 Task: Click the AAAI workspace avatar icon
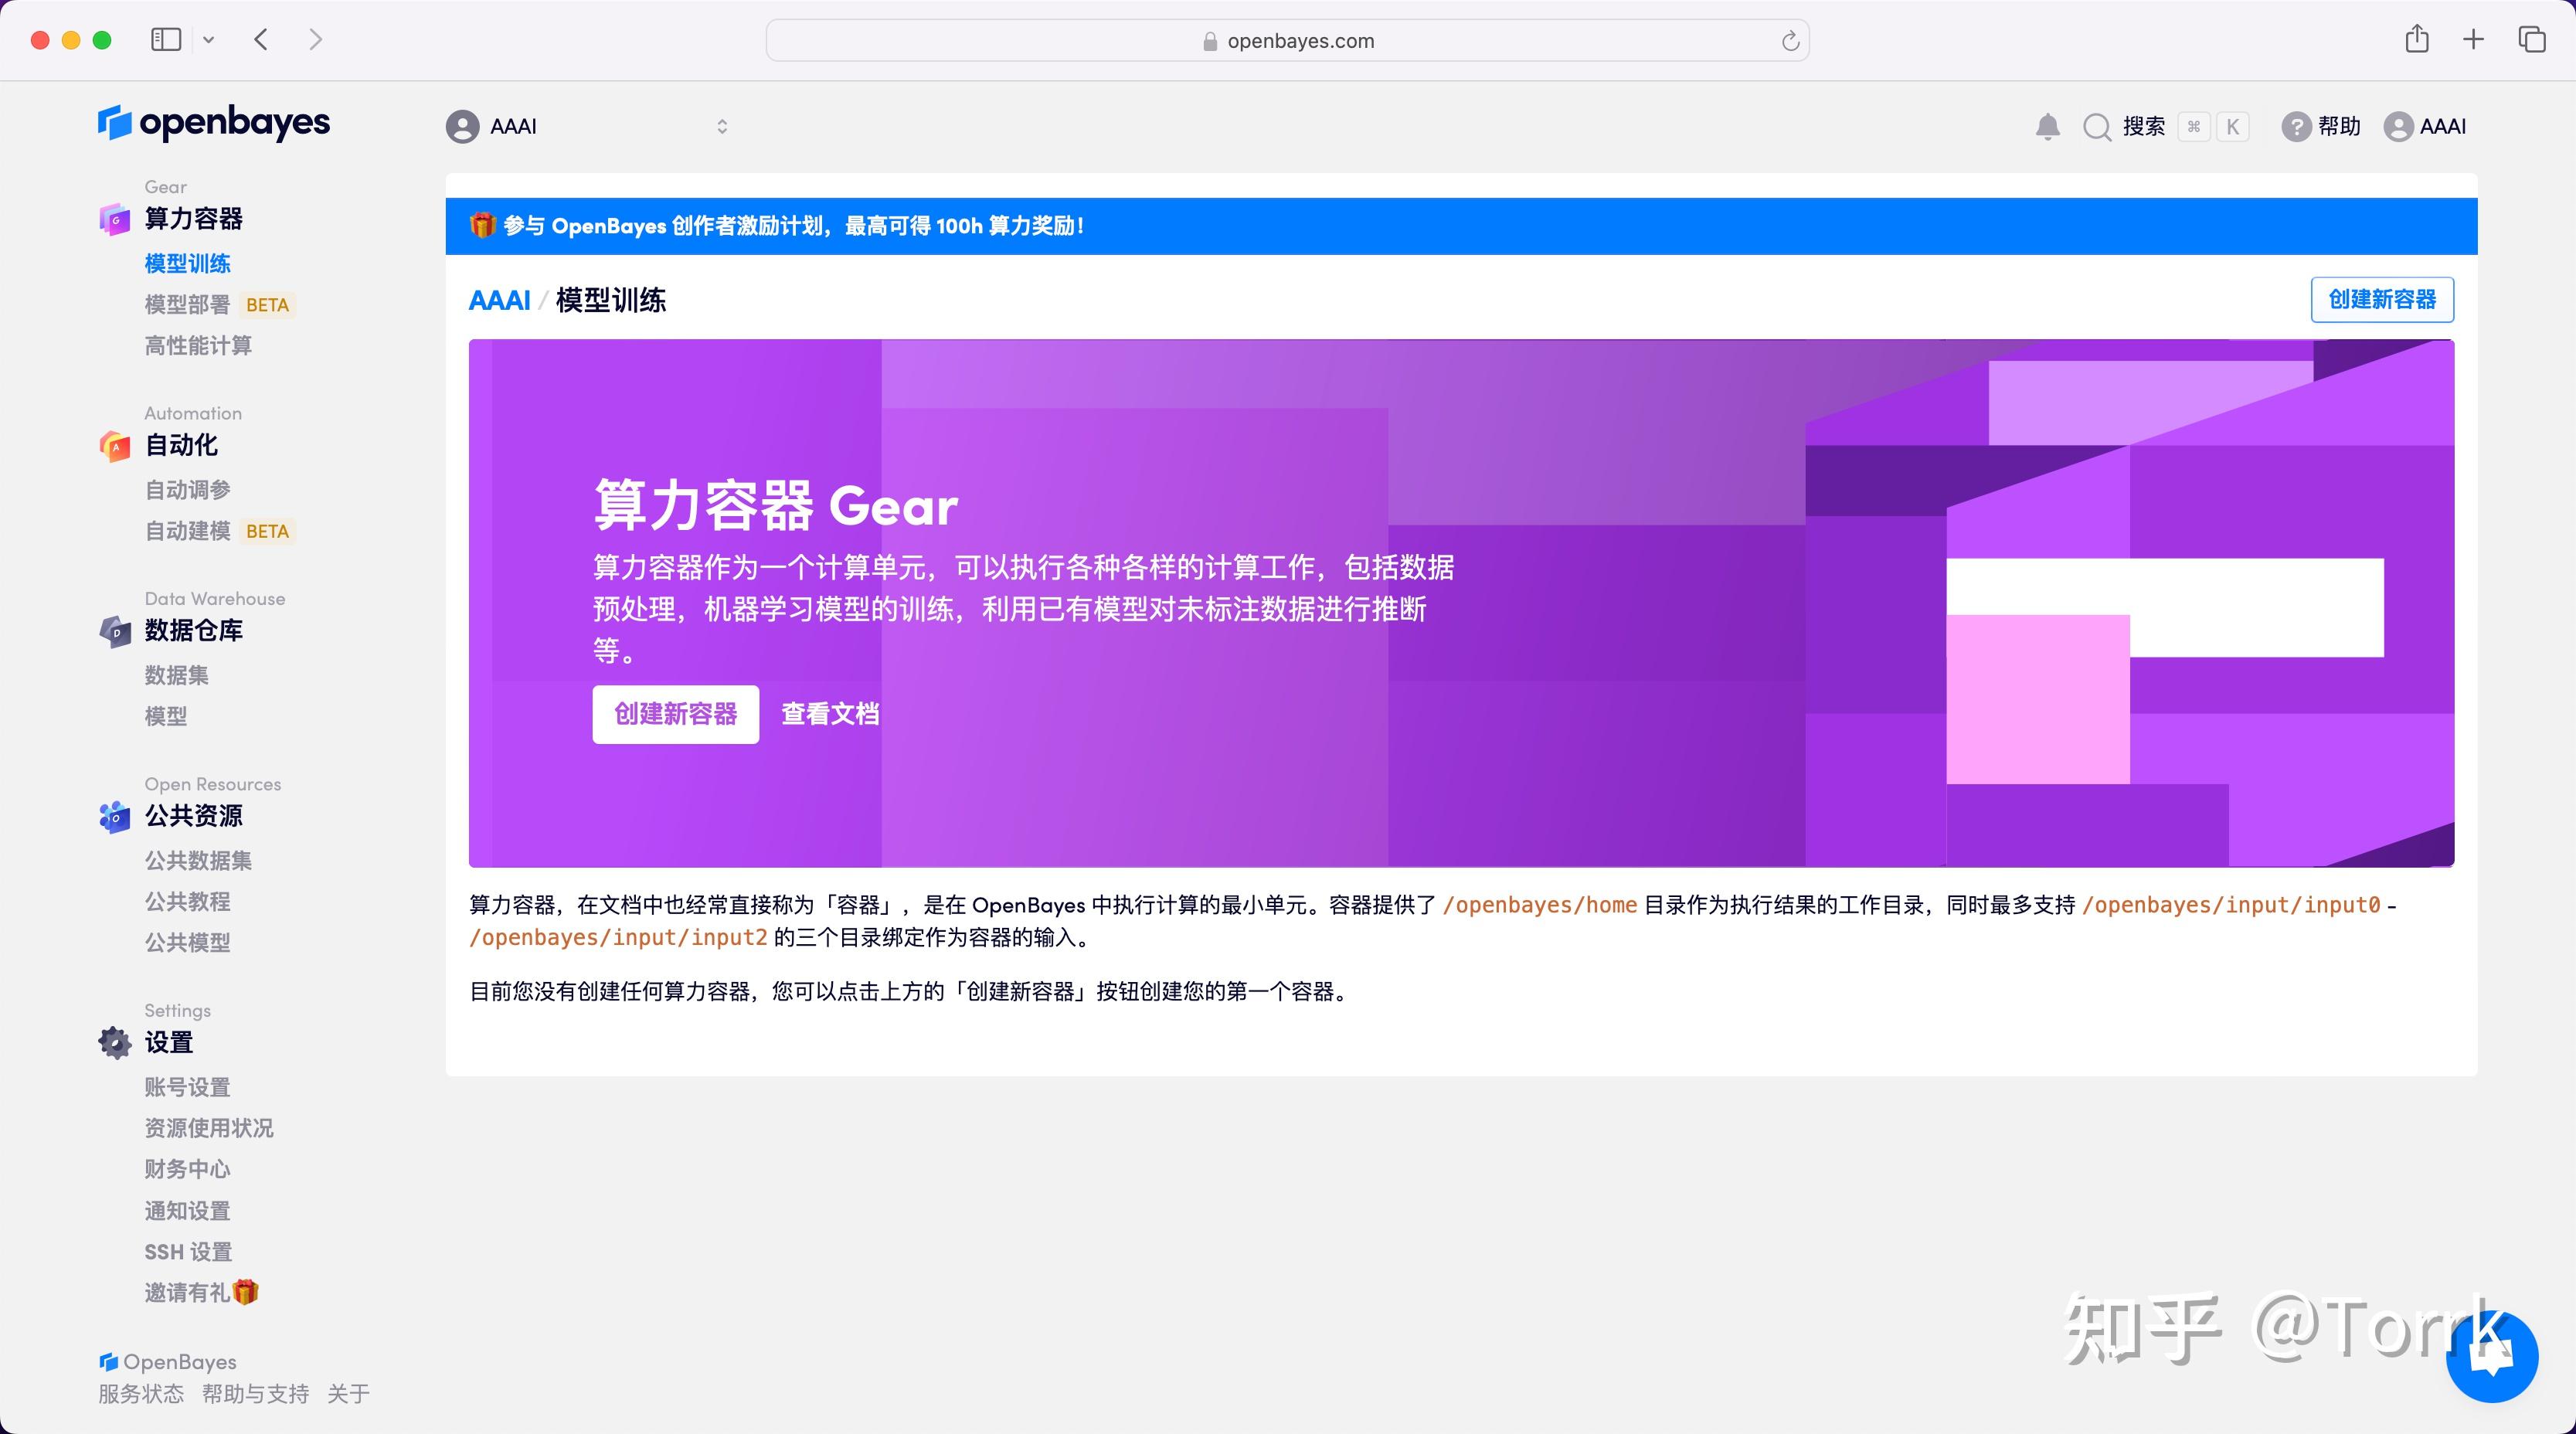462,127
